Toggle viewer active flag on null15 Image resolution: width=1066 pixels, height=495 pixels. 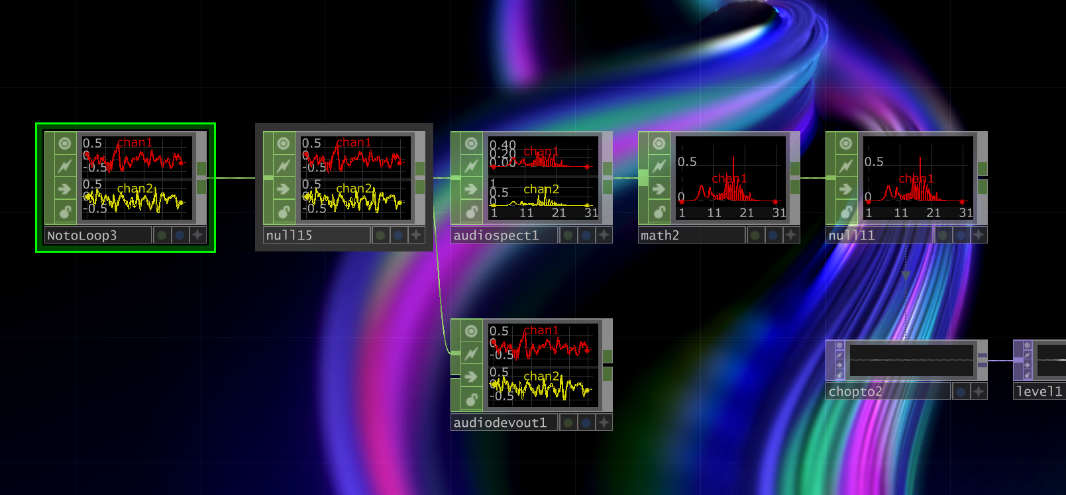(284, 143)
